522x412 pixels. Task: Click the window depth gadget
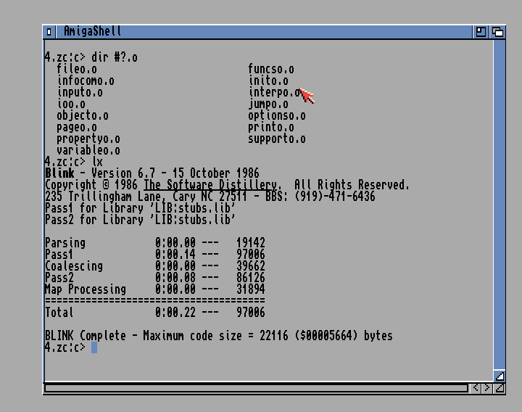coord(497,31)
